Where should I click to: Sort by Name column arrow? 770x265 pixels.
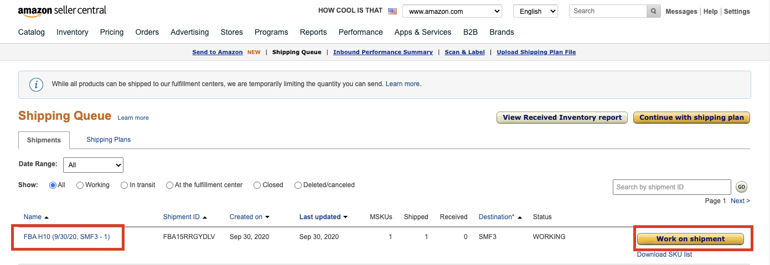point(46,218)
